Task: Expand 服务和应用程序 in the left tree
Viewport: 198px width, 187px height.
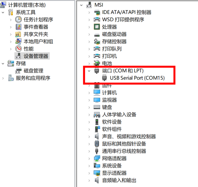Action: (x=3, y=78)
